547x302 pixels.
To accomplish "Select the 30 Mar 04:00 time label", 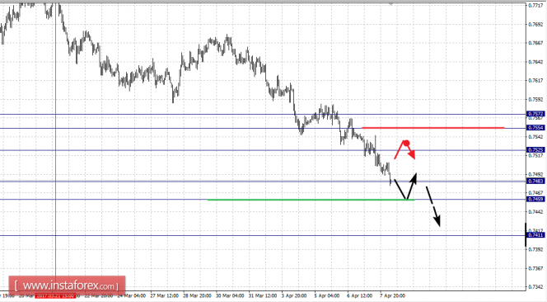I will [230, 295].
